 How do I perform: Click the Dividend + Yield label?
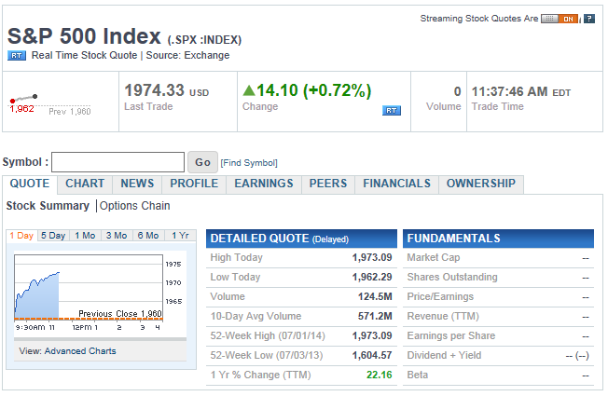tap(445, 355)
